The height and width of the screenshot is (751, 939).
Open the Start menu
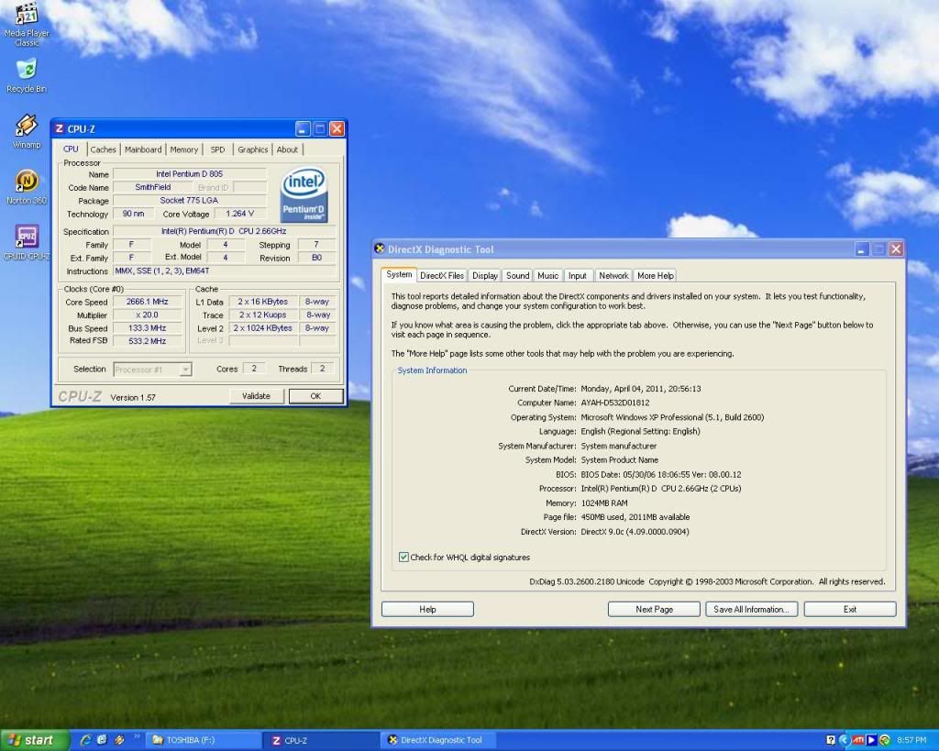[35, 740]
